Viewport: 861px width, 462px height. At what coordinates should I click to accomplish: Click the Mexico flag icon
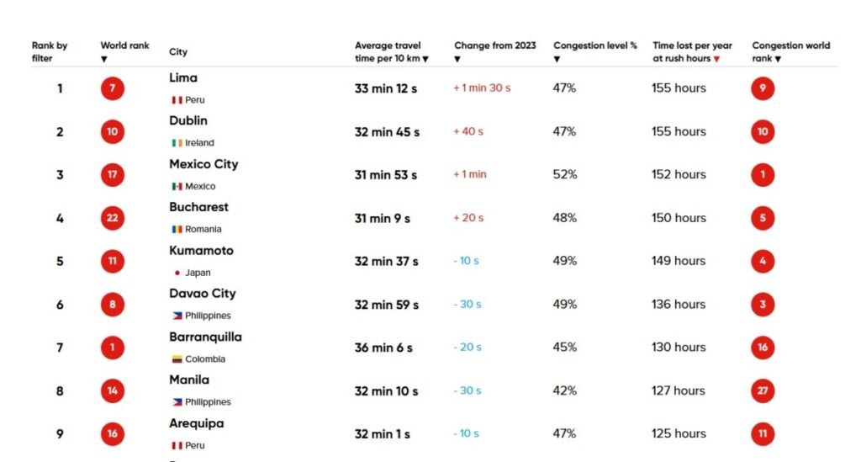pos(177,186)
